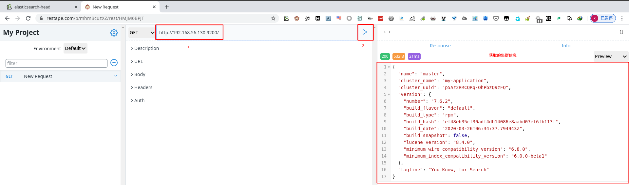
Task: Click the gray gear extension icon
Action: (391, 18)
